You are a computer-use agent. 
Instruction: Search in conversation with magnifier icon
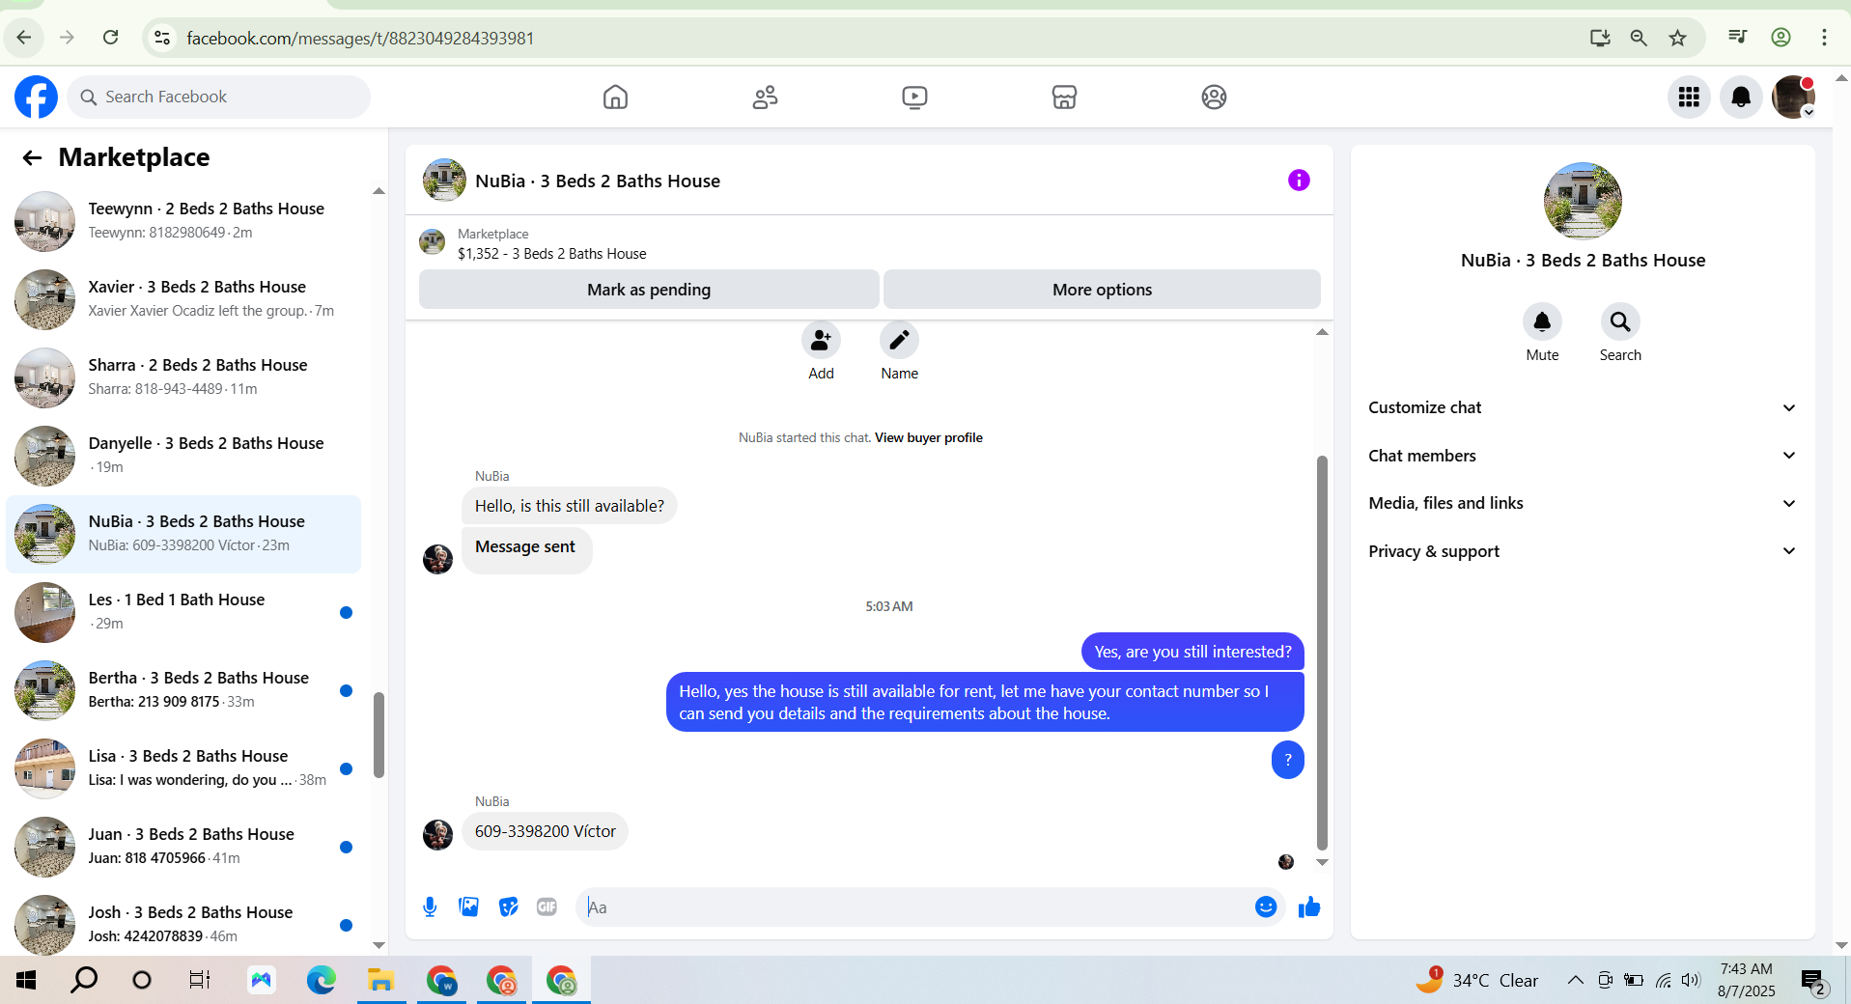1620,321
